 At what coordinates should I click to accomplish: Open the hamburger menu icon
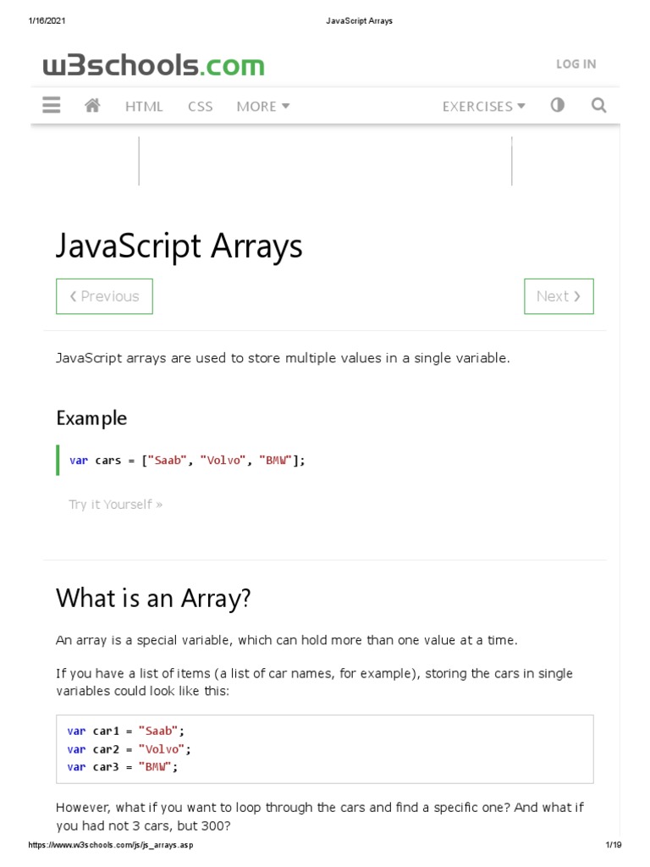tap(52, 105)
